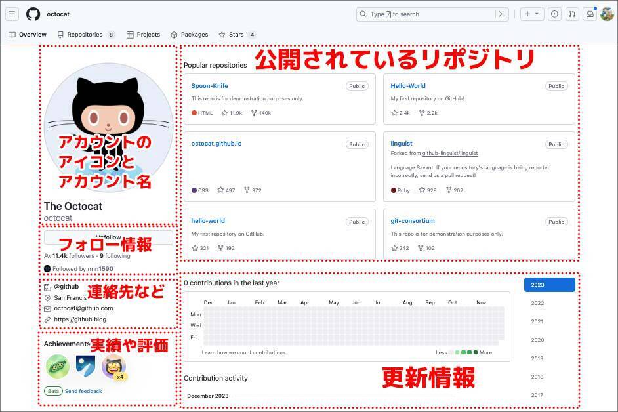Open the Pull requests header icon
The height and width of the screenshot is (412, 618).
point(572,14)
